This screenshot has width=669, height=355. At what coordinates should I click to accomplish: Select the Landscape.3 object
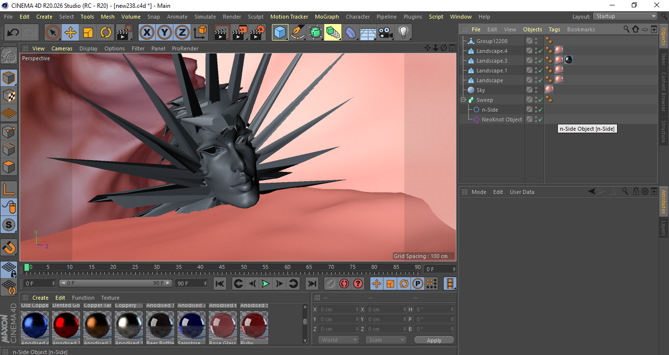pos(492,61)
